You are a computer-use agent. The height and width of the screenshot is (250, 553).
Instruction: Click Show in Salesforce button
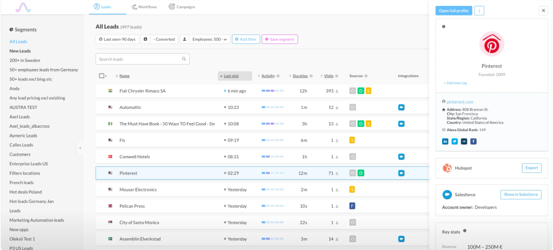521,195
